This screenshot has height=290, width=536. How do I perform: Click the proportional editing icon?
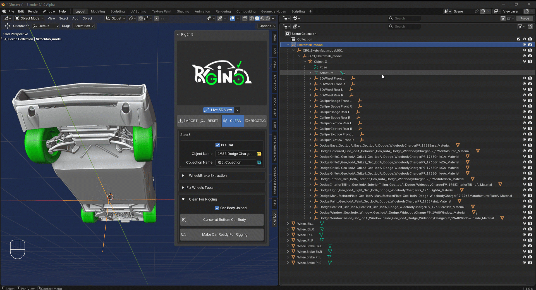157,18
